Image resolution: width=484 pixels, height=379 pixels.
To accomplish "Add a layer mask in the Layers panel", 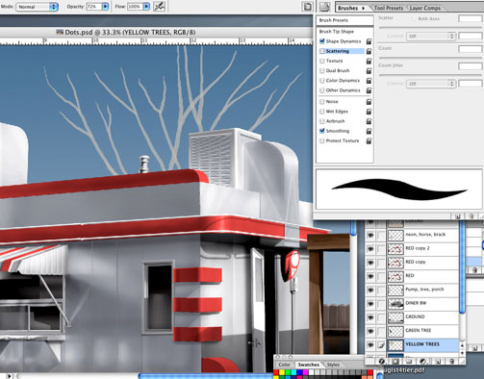I will [395, 362].
